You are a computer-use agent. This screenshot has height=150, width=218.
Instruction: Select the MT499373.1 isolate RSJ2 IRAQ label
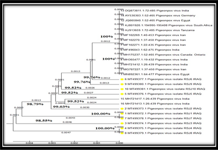point(163,109)
